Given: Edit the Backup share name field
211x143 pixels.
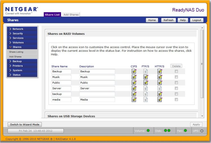Looking at the screenshot, I should (x=61, y=71).
